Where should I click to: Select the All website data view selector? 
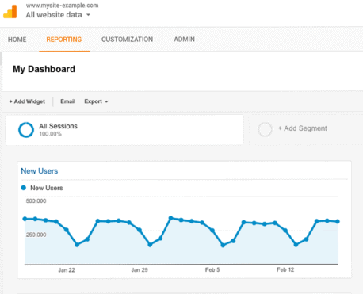pyautogui.click(x=58, y=15)
